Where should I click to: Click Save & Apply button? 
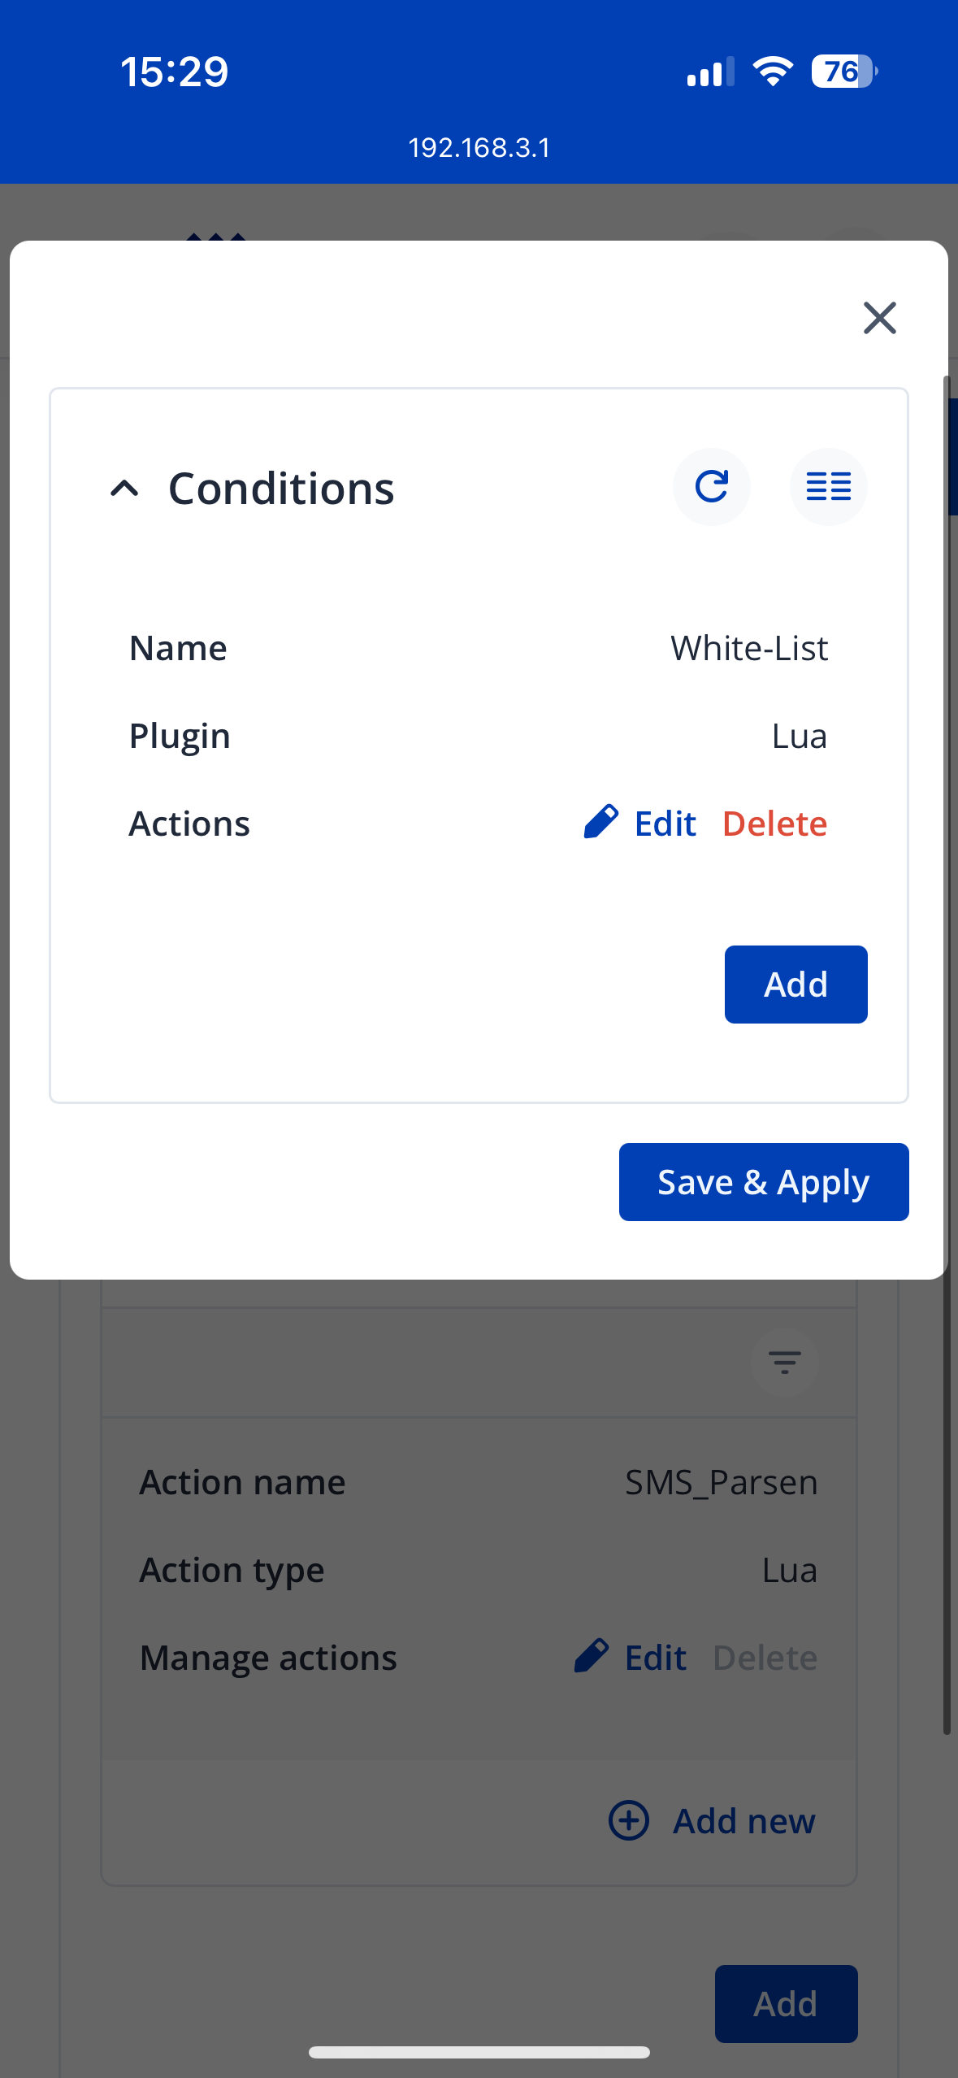pos(763,1182)
